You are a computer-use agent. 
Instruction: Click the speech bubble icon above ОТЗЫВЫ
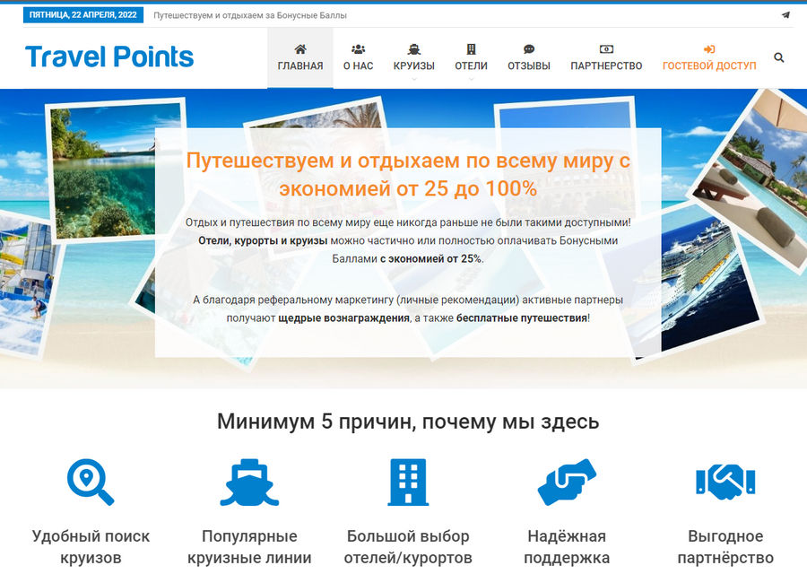coord(528,49)
